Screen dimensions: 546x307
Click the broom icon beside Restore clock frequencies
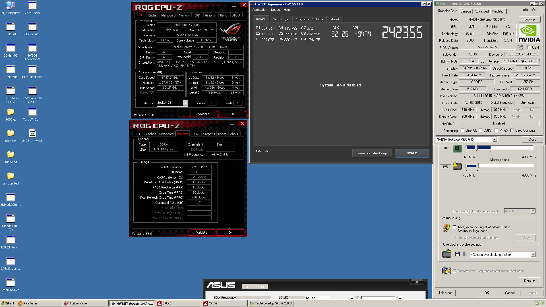pyautogui.click(x=446, y=270)
